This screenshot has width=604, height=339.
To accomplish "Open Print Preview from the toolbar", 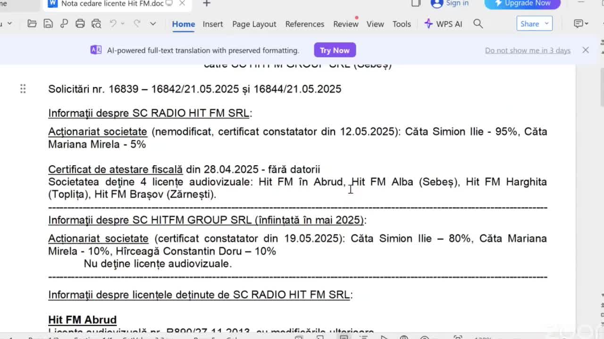I will (x=96, y=24).
